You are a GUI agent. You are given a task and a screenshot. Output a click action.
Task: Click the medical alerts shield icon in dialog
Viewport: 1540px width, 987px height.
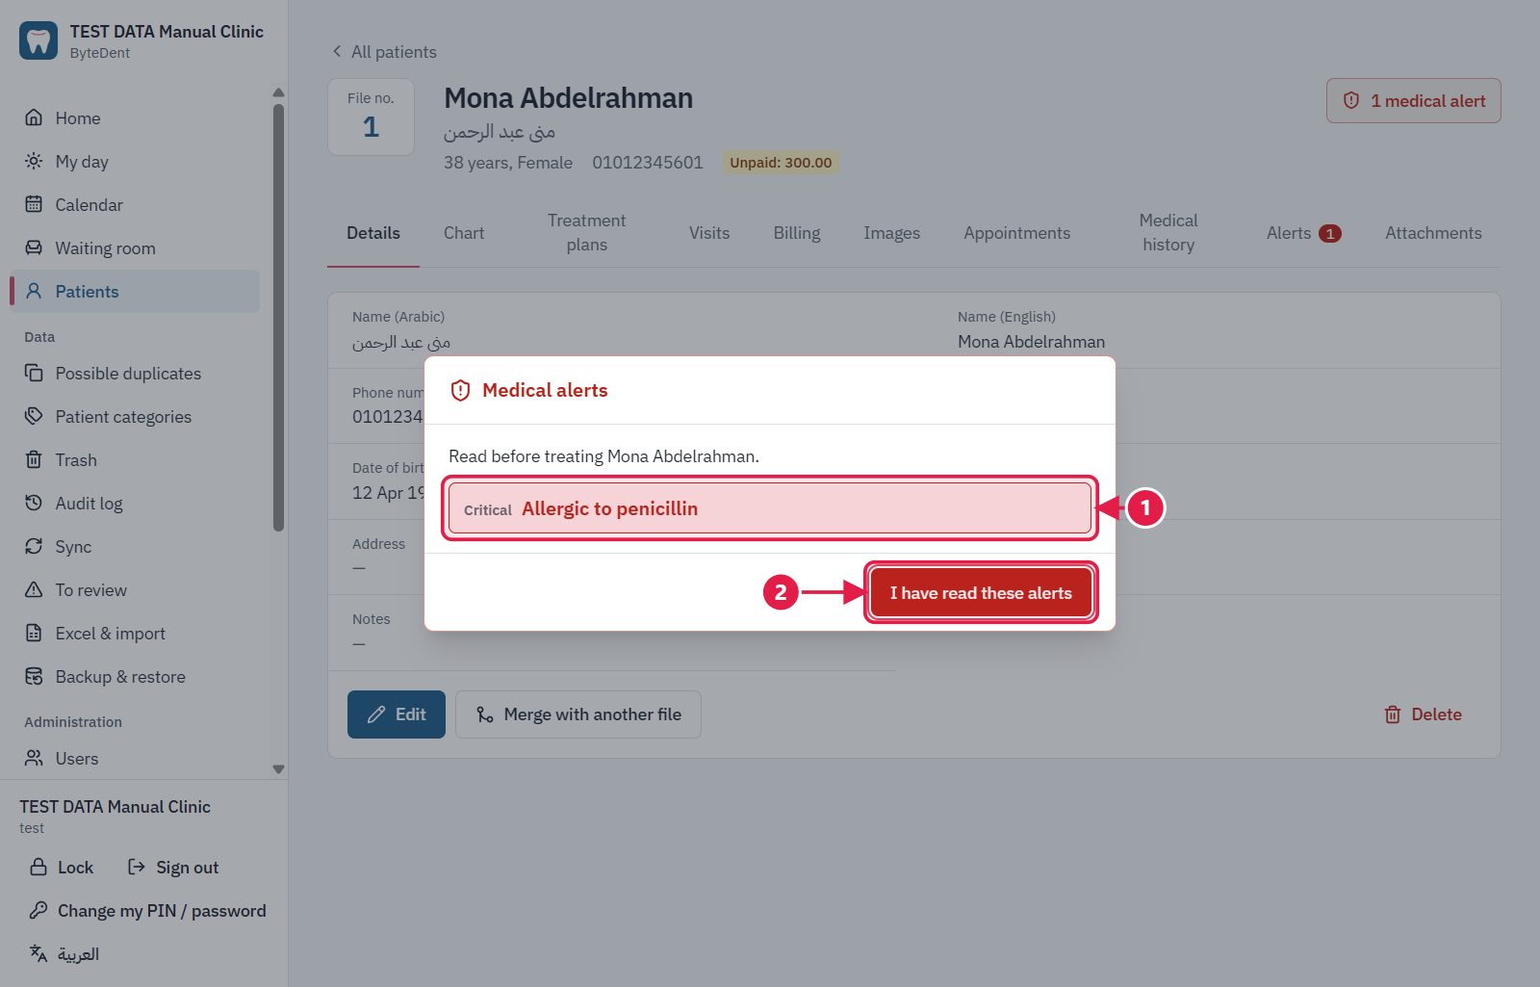460,390
